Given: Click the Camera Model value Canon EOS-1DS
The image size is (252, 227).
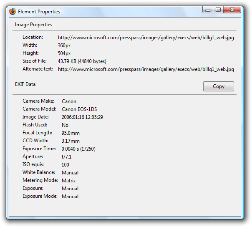Looking at the screenshot, I should click(x=79, y=109).
